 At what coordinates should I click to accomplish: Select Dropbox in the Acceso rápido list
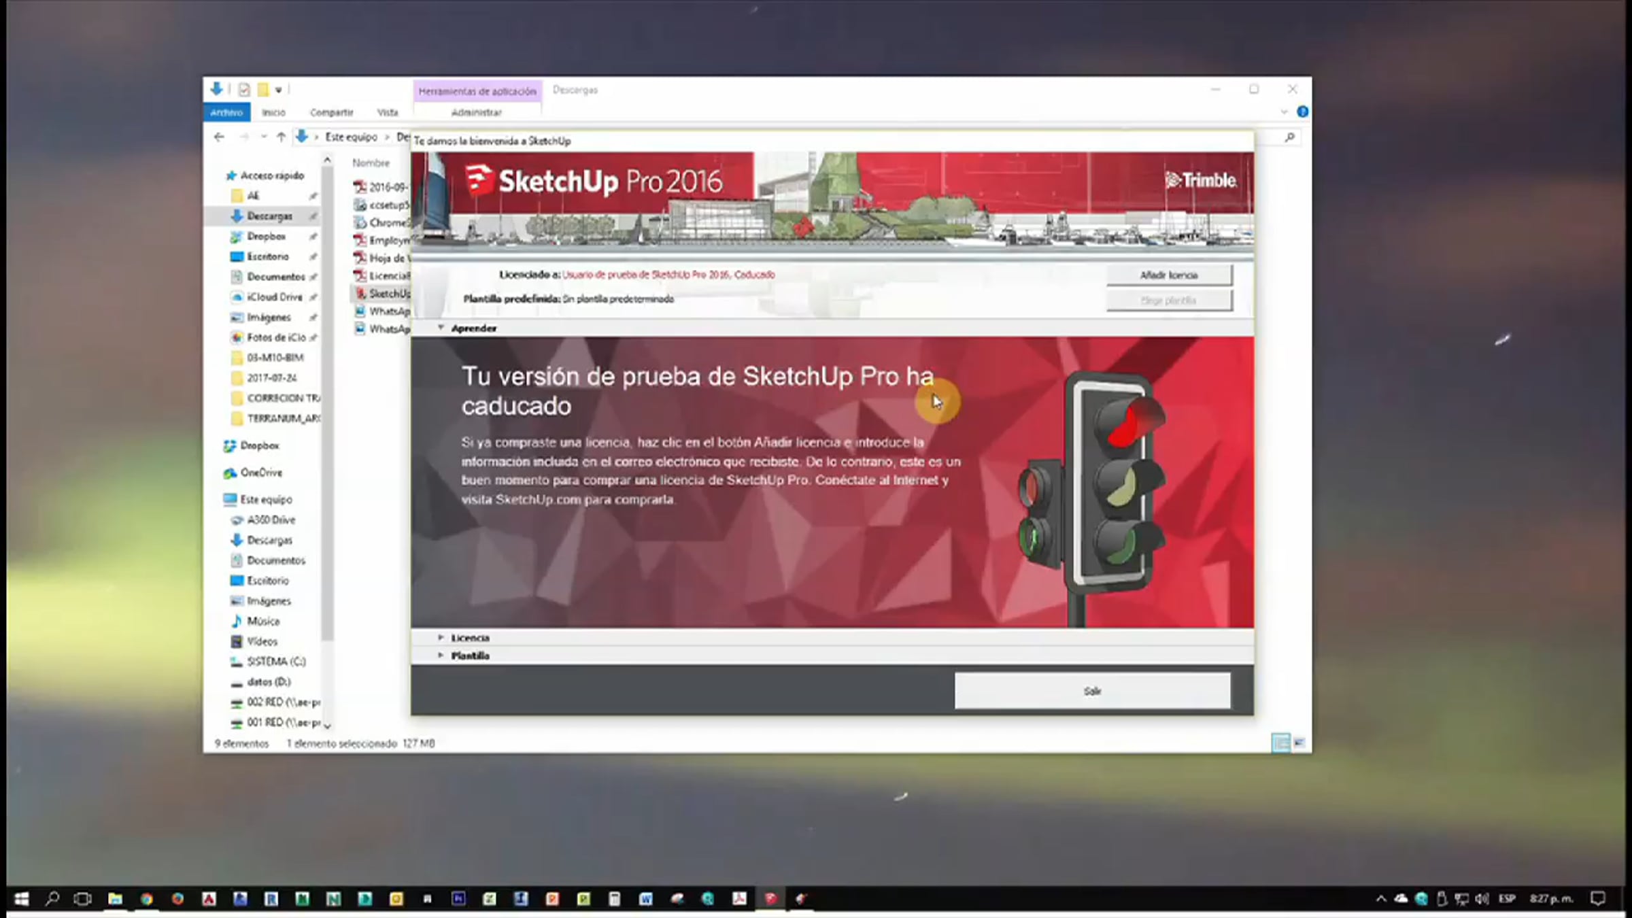266,236
